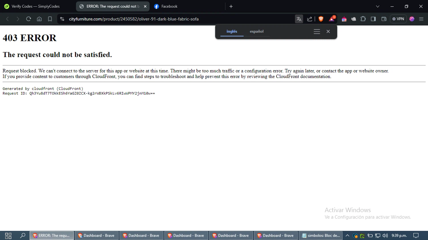Open the gift box extension icon
Screen dimensions: 428x240
(x=344, y=19)
